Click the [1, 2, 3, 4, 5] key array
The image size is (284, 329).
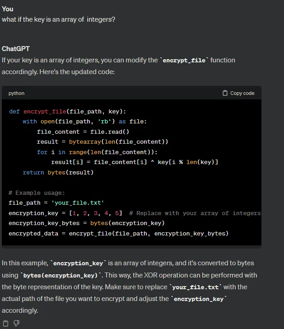click(x=96, y=213)
